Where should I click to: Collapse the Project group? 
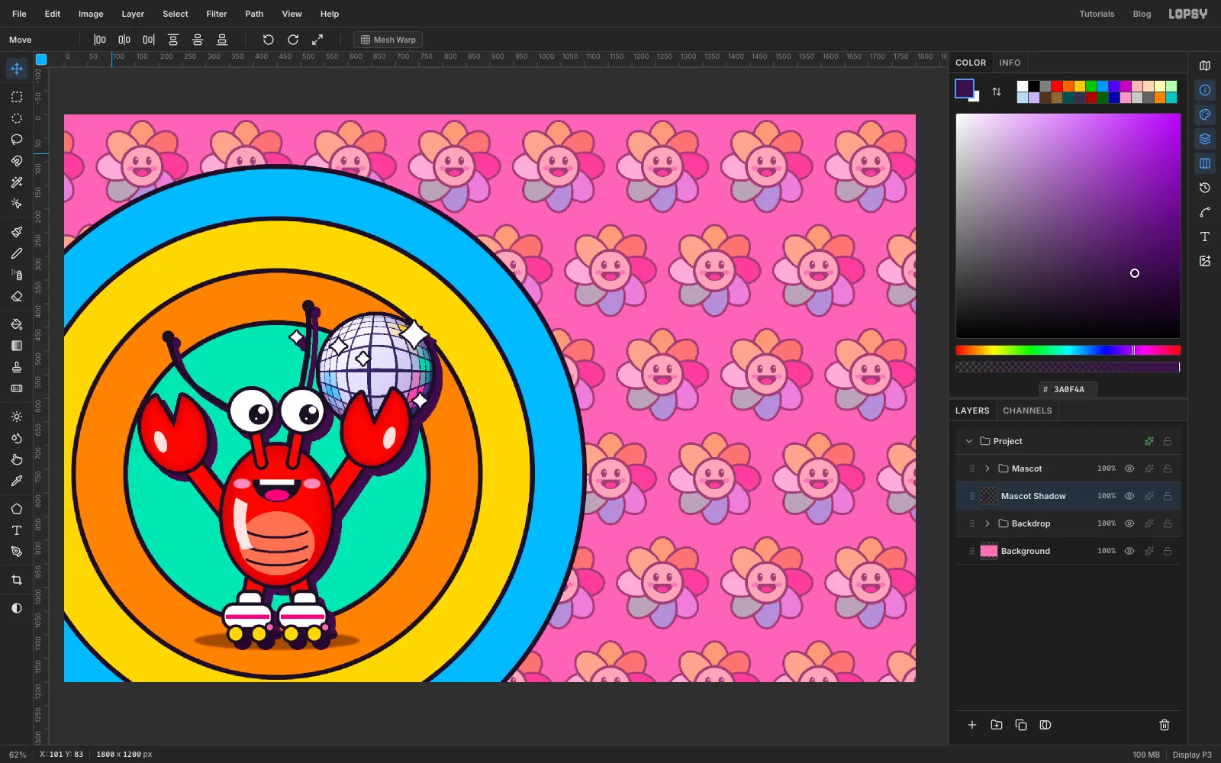pyautogui.click(x=969, y=441)
